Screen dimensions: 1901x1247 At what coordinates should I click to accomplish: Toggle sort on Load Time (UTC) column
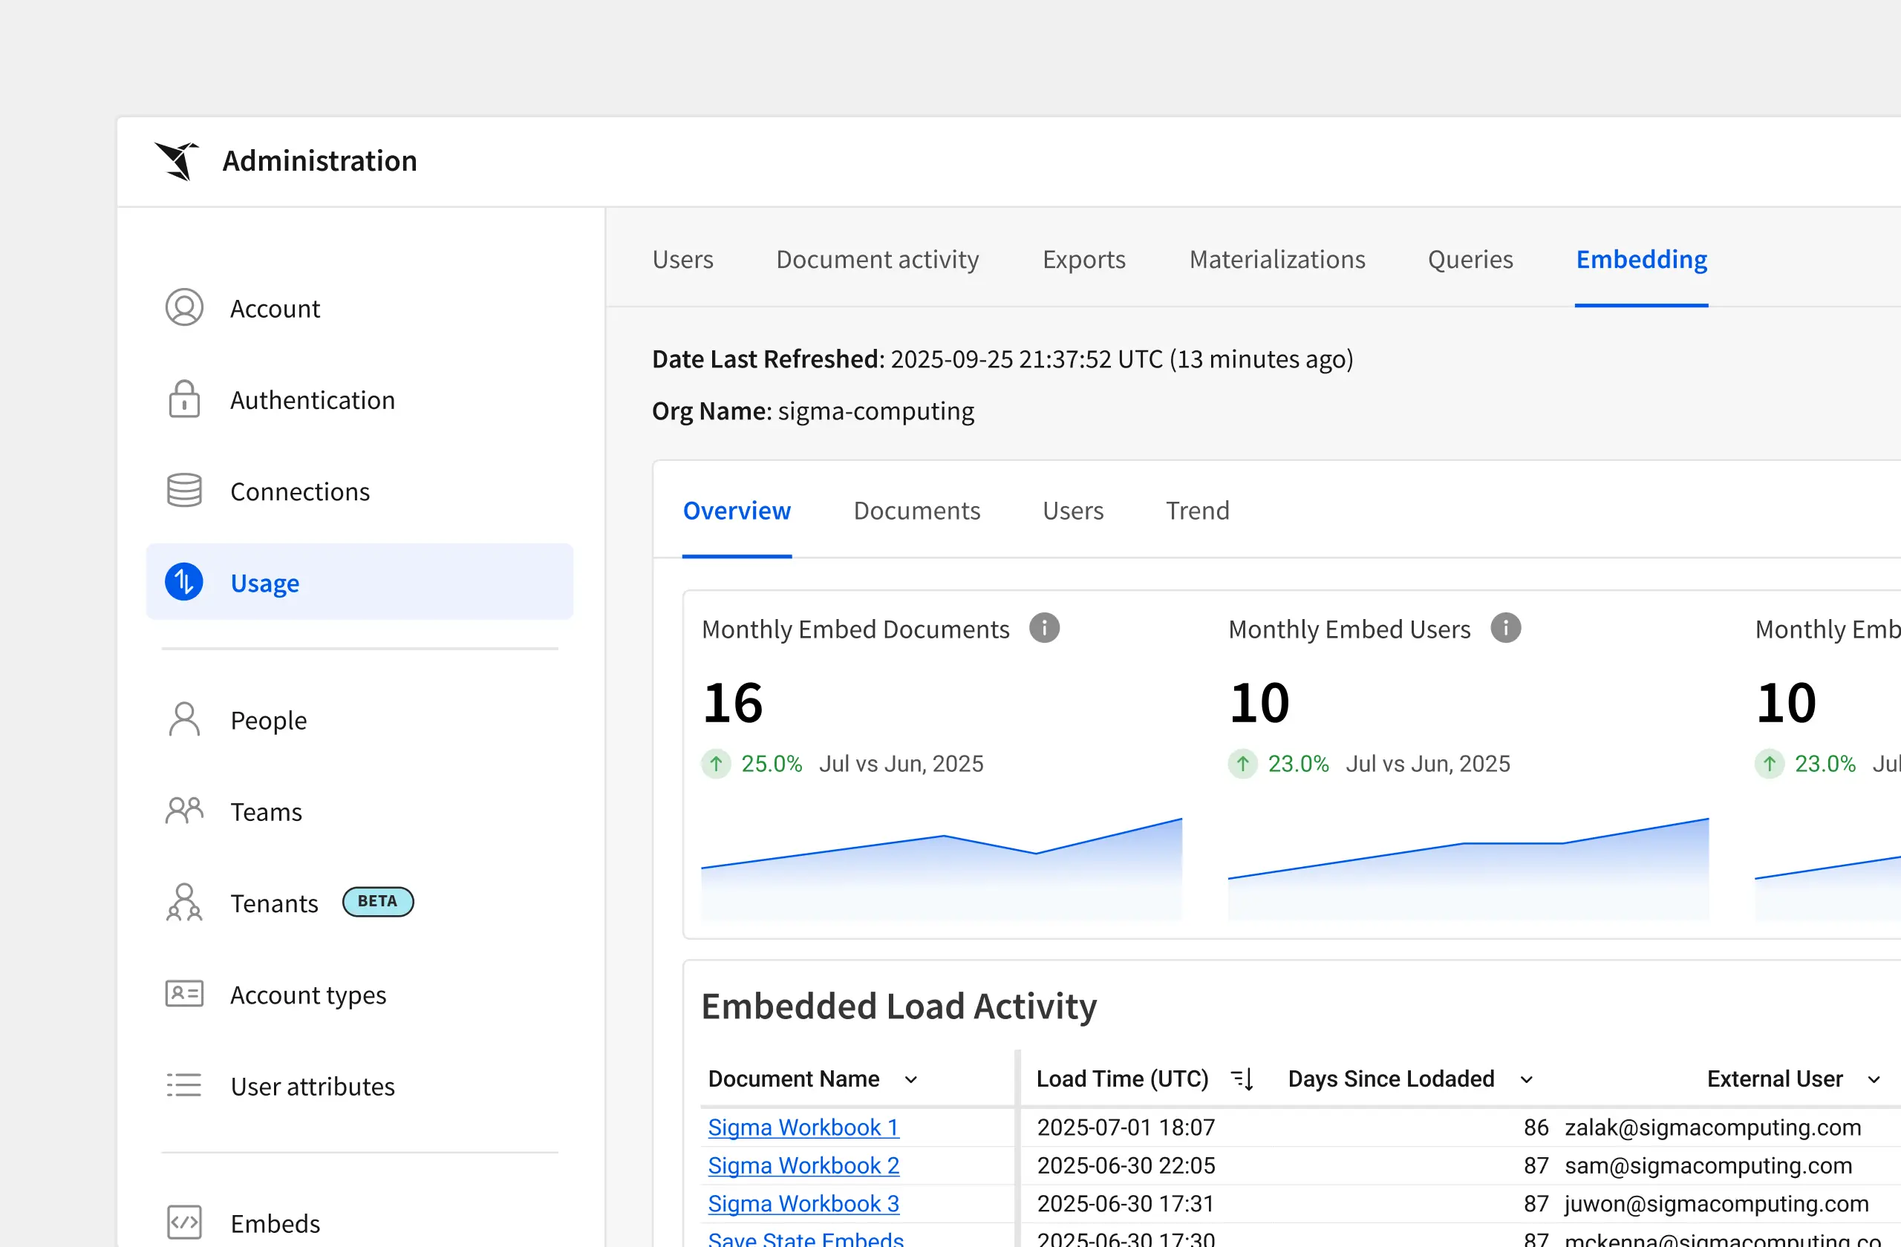pyautogui.click(x=1242, y=1079)
